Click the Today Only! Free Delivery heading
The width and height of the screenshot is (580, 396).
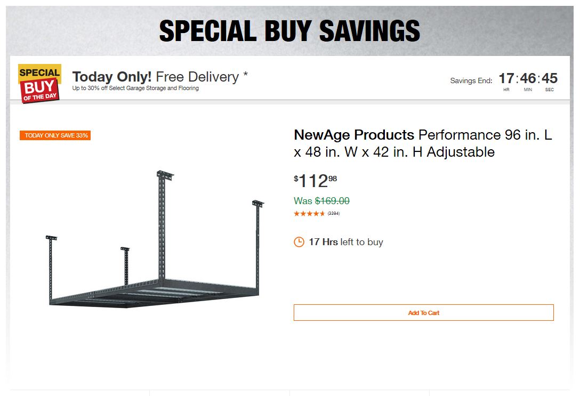(155, 77)
